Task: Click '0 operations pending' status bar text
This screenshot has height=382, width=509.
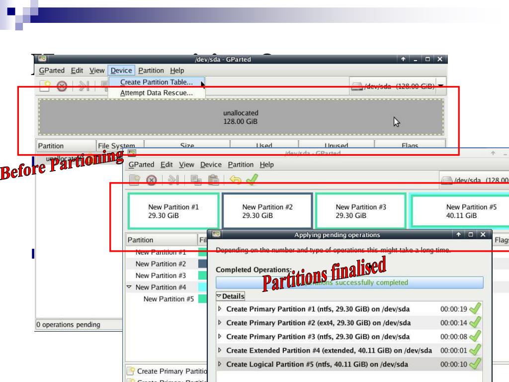Action: point(68,324)
